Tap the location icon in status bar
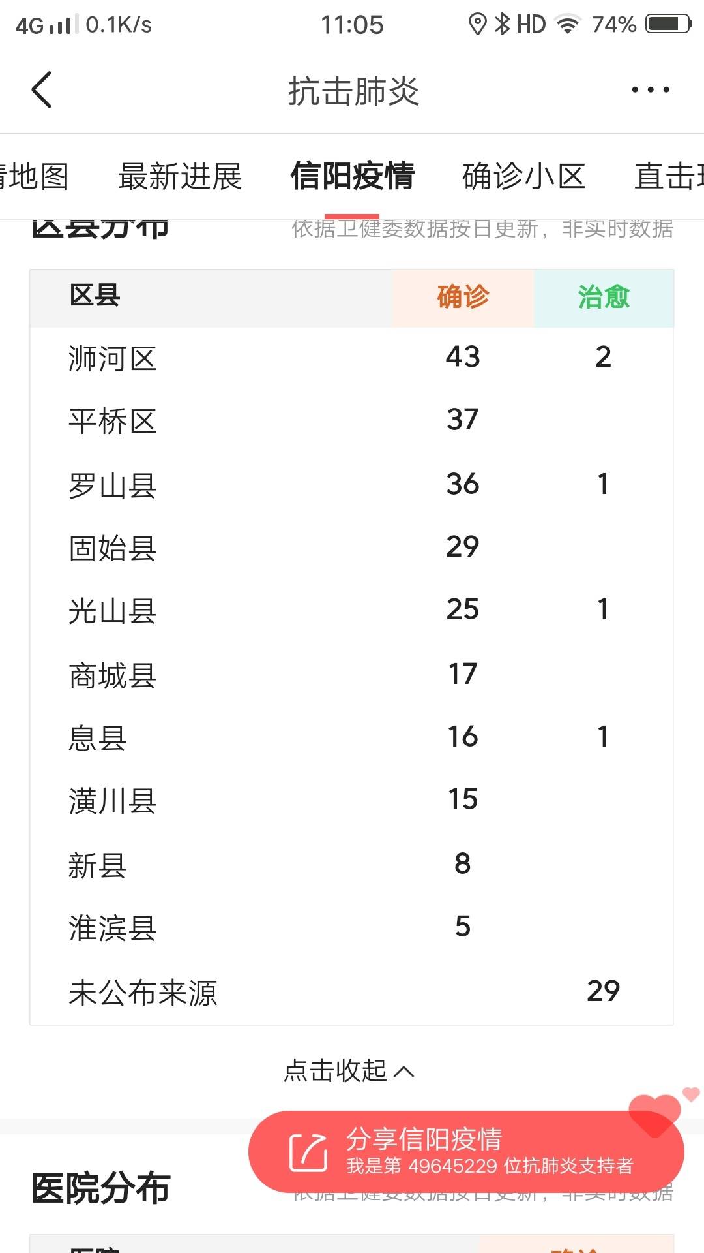The height and width of the screenshot is (1253, 704). (478, 25)
